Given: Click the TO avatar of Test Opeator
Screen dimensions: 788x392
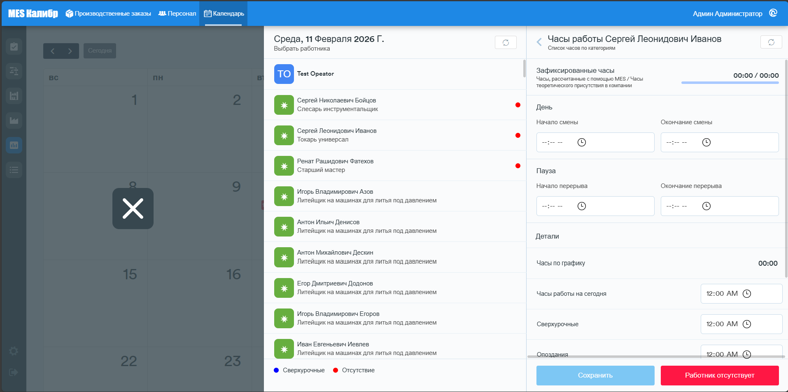Looking at the screenshot, I should (x=284, y=74).
